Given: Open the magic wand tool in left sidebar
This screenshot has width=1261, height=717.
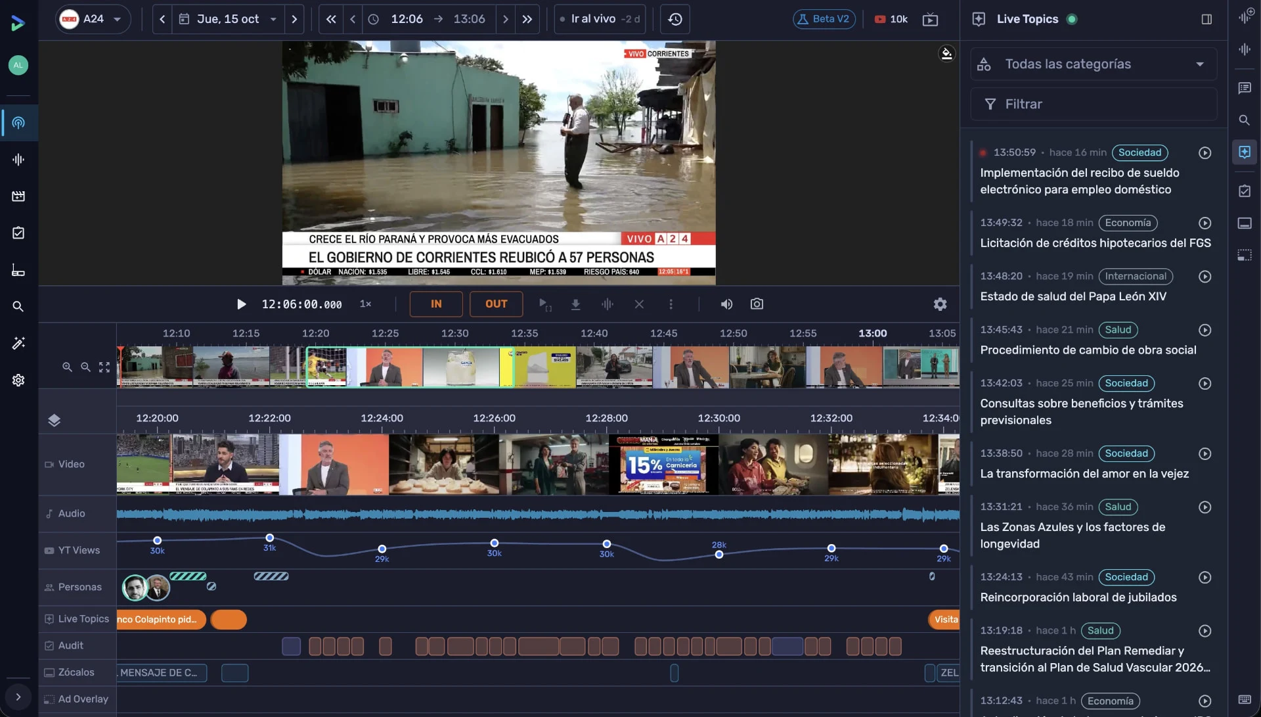Looking at the screenshot, I should tap(18, 343).
